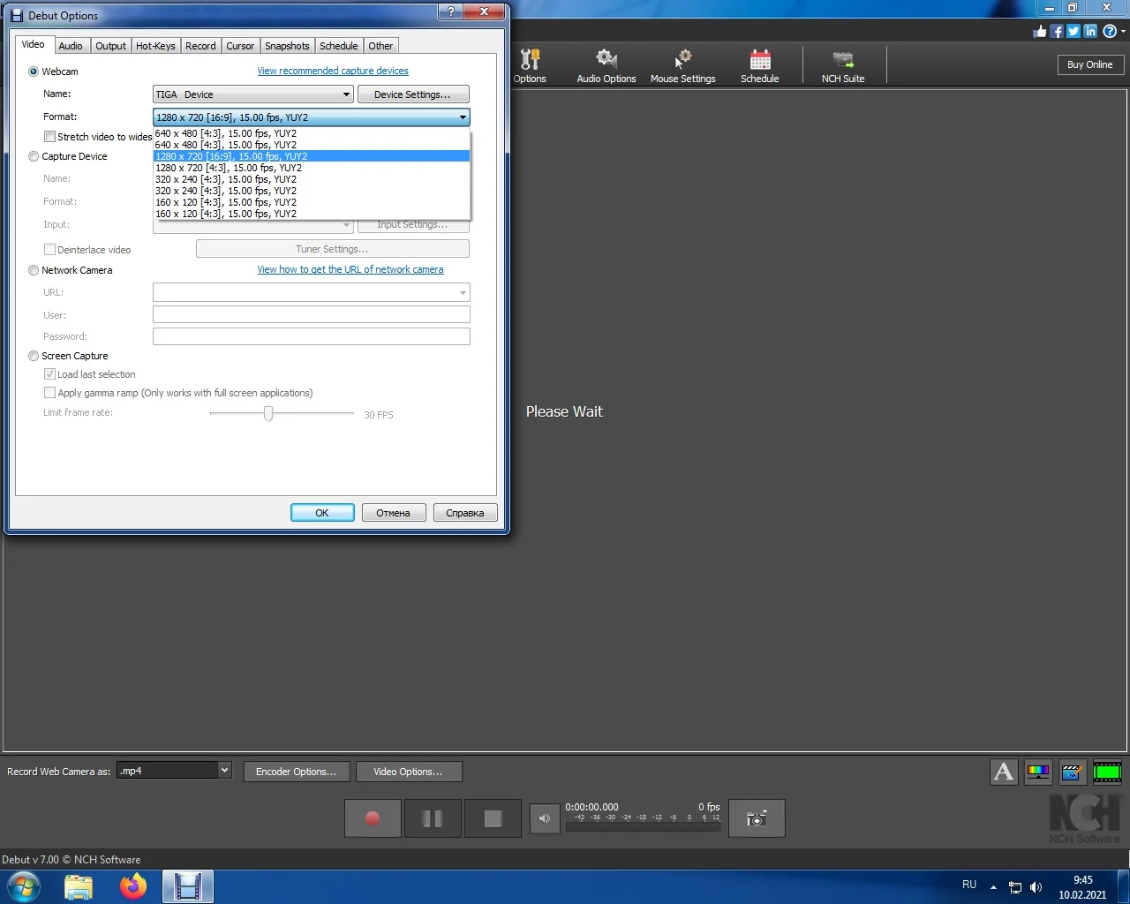
Task: Choose 1280 x 720 [16:9] in the format list
Action: pos(312,156)
